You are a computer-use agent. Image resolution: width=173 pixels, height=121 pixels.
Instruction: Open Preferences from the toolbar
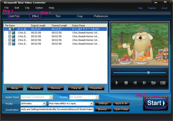tap(101, 16)
